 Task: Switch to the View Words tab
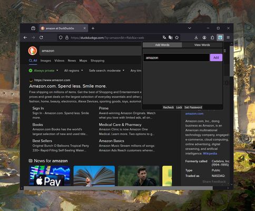(x=202, y=45)
